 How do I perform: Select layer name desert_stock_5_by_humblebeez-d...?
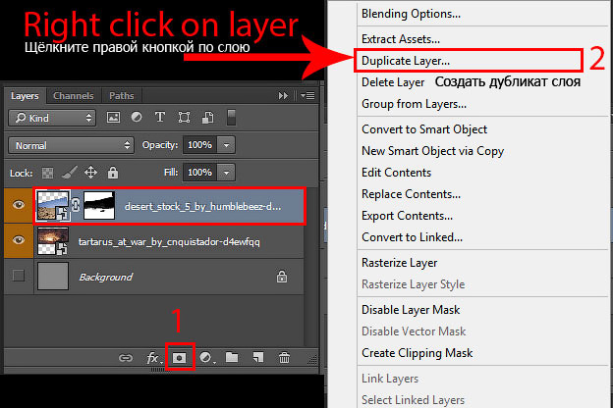coord(202,207)
